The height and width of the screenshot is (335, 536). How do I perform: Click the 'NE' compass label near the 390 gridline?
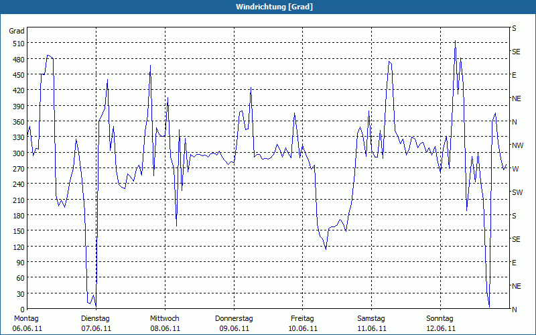click(516, 98)
